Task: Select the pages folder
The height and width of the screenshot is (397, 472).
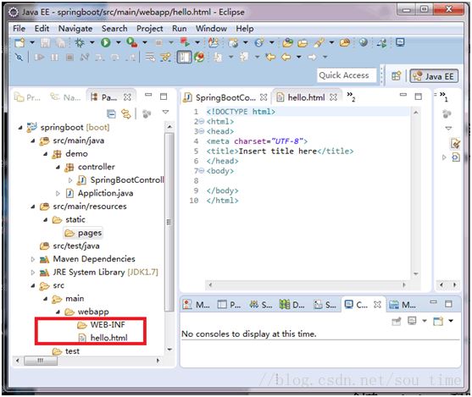Action: (83, 233)
